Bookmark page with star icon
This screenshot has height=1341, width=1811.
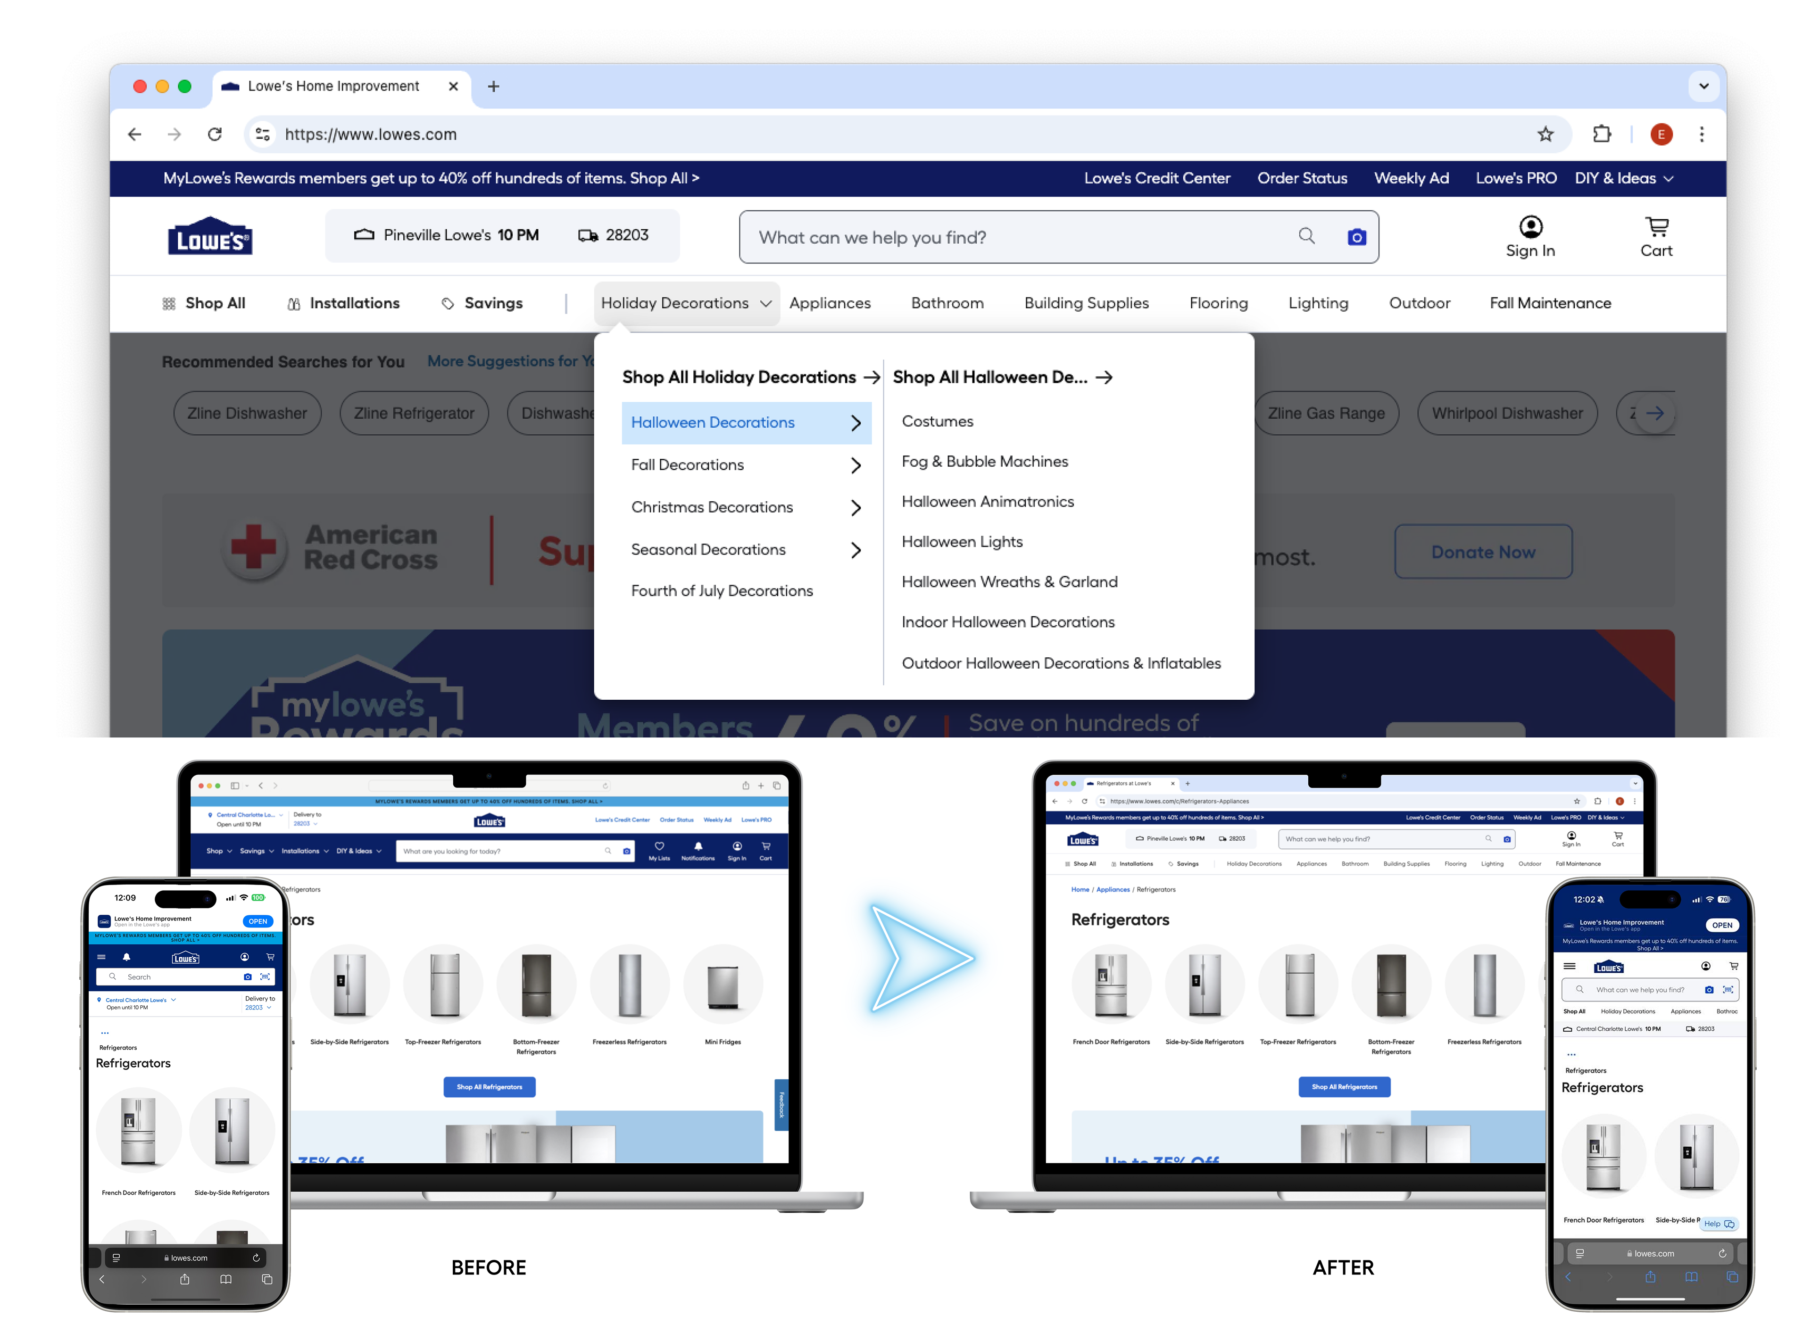click(x=1545, y=134)
